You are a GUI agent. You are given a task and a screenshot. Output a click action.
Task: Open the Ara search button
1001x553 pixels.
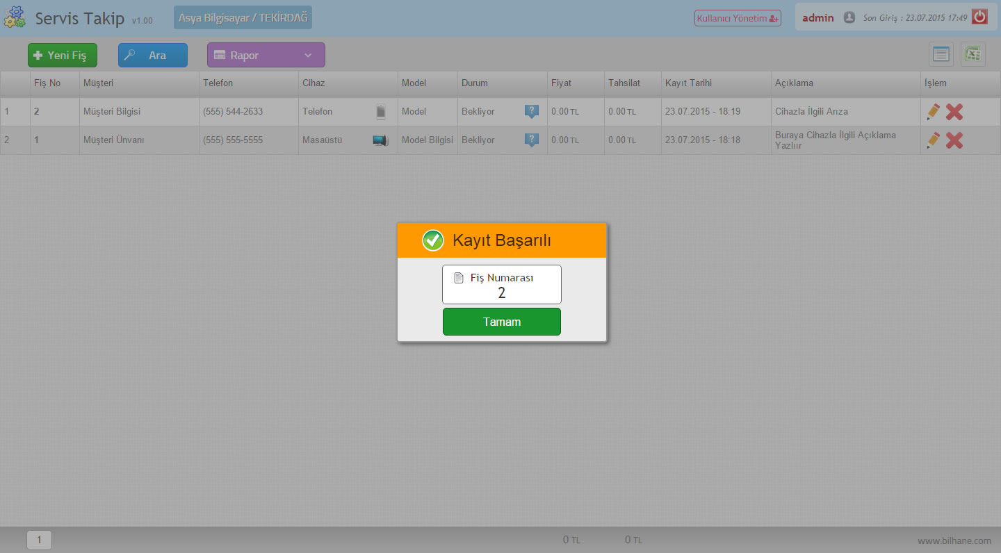point(153,55)
